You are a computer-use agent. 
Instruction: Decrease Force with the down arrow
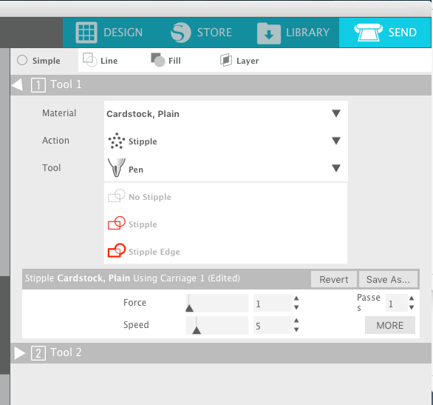pos(296,307)
